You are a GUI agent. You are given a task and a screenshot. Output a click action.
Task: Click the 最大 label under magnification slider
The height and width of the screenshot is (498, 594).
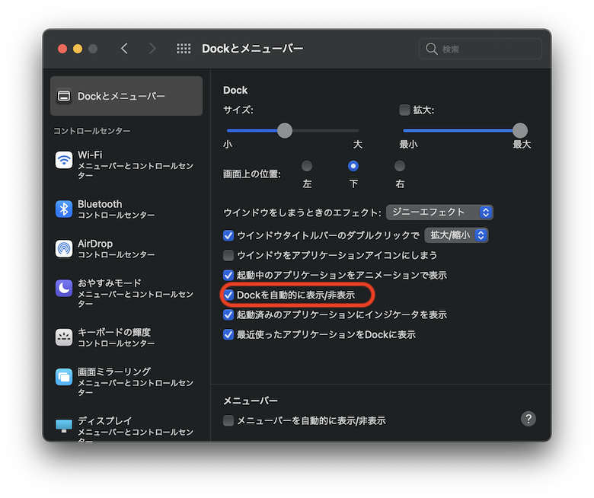click(x=522, y=144)
